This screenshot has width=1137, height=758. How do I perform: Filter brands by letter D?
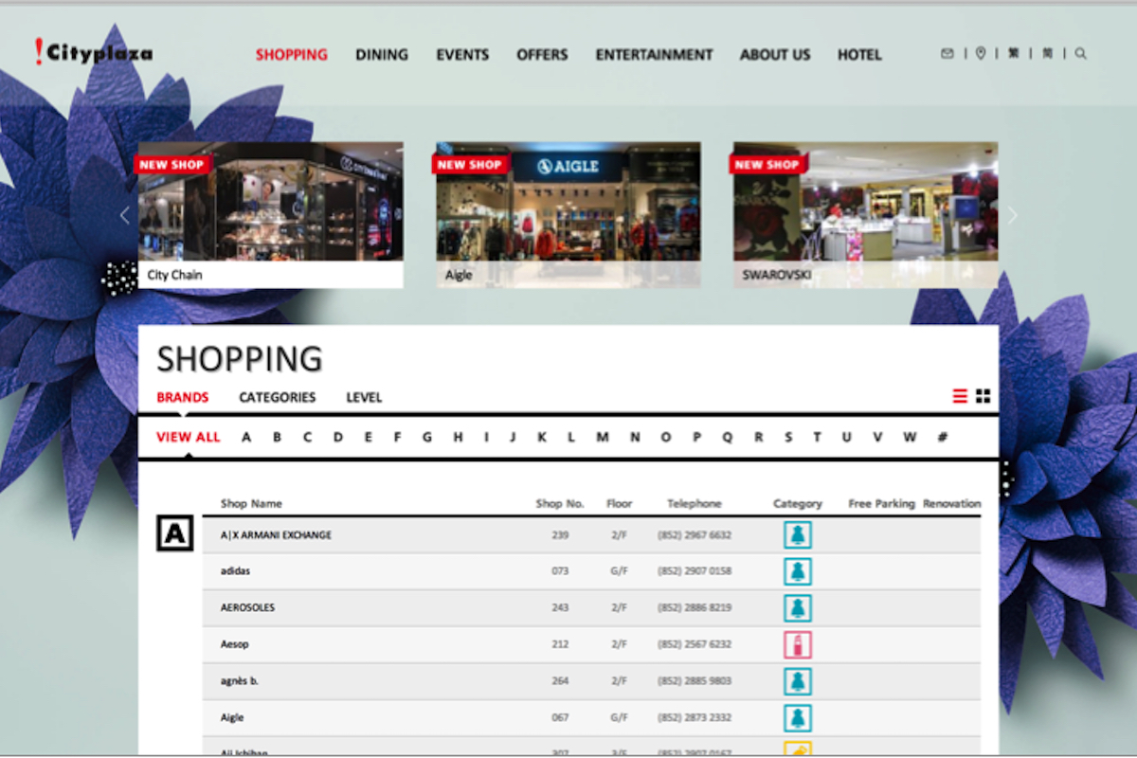coord(338,437)
